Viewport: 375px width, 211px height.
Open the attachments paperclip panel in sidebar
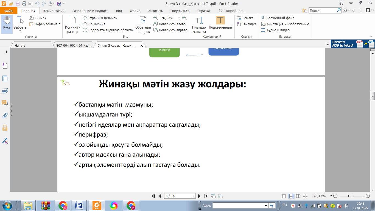click(x=5, y=115)
